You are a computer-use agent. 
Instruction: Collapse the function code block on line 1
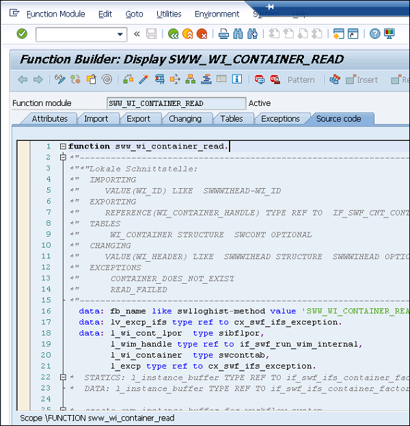click(x=63, y=146)
